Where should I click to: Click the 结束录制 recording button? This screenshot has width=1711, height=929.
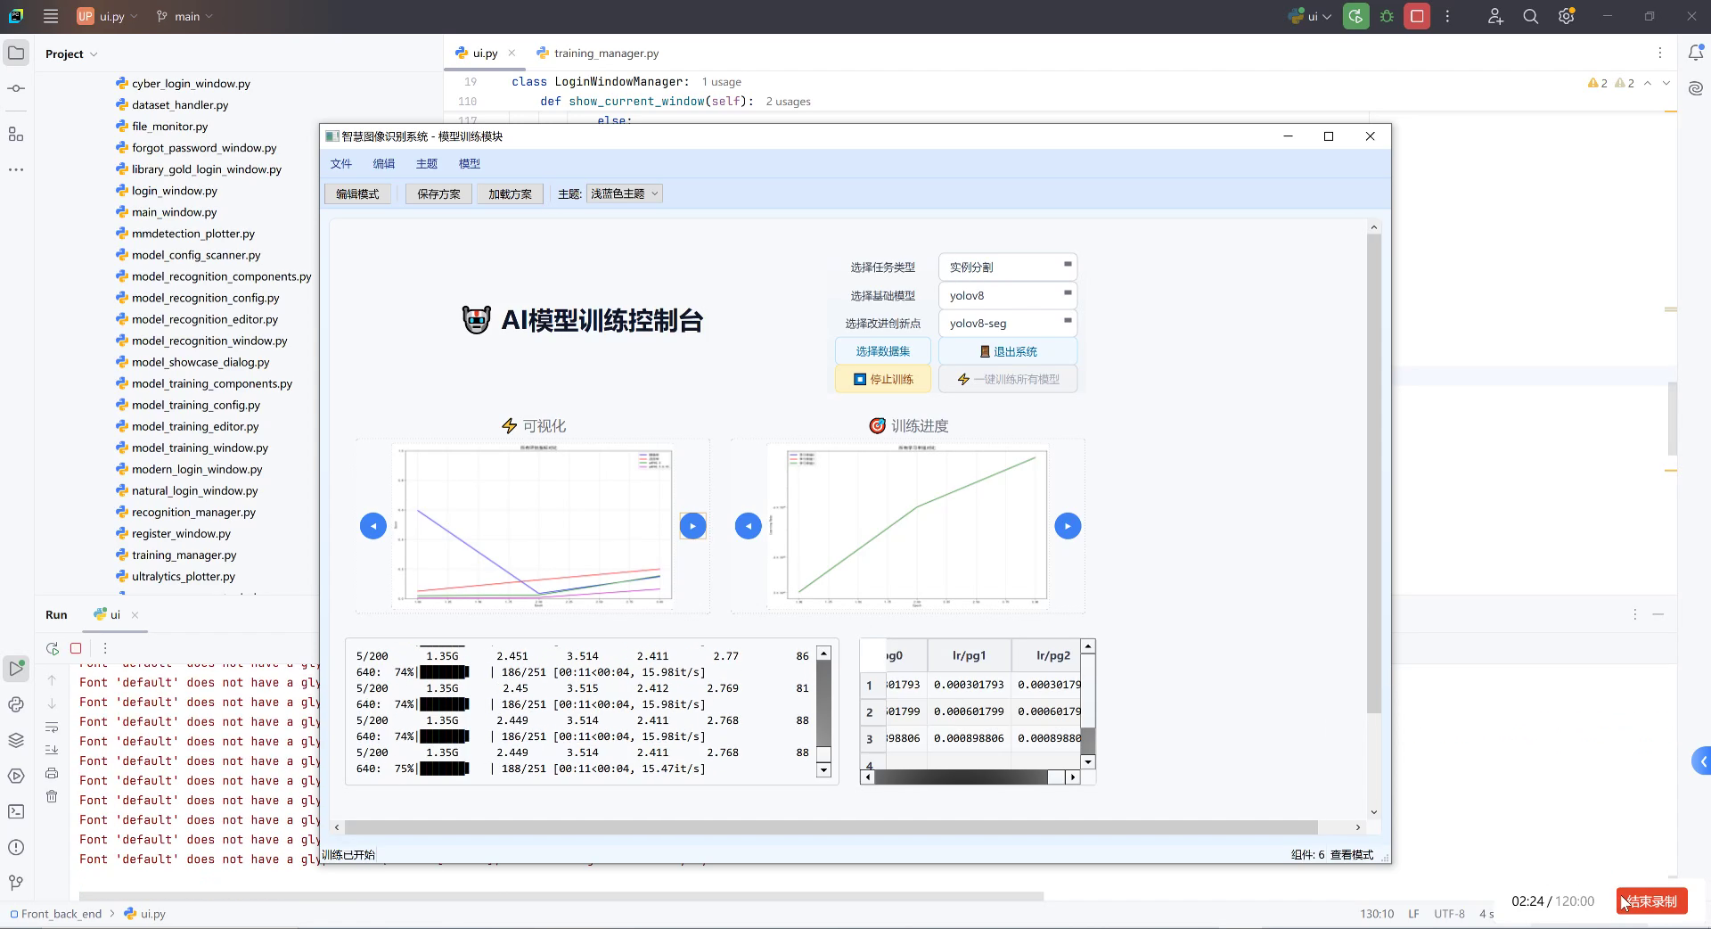(x=1652, y=901)
